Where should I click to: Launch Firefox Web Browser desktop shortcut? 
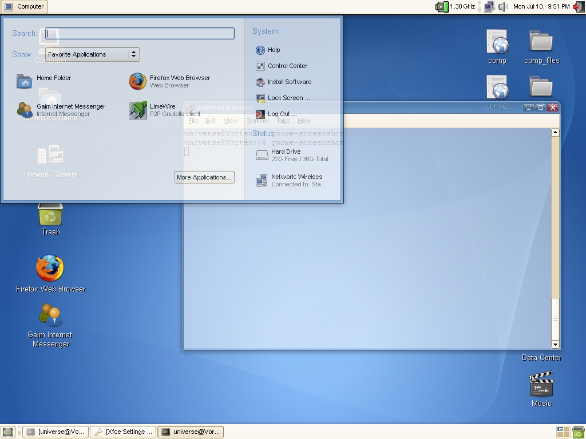(50, 274)
